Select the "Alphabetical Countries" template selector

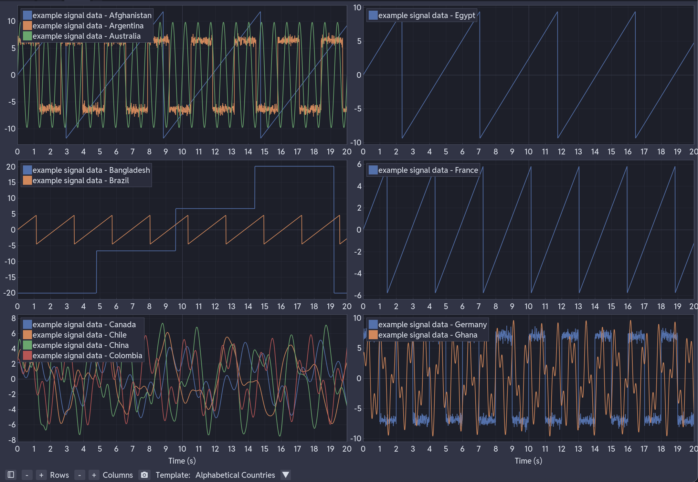[235, 475]
